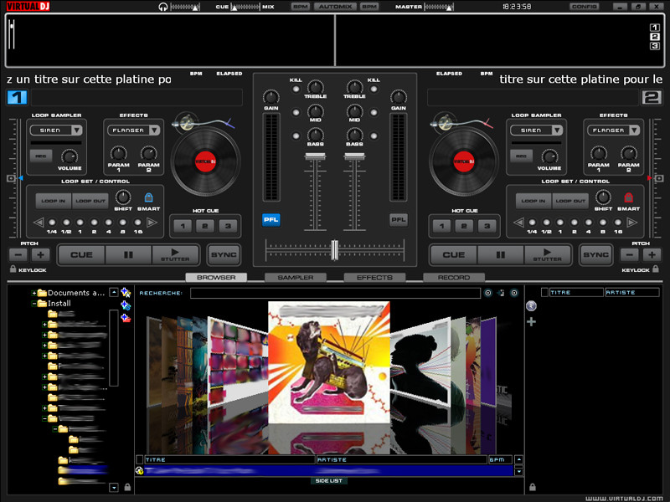Screen dimensions: 670x502
Task: Switch to the Effects tab
Action: (x=374, y=278)
